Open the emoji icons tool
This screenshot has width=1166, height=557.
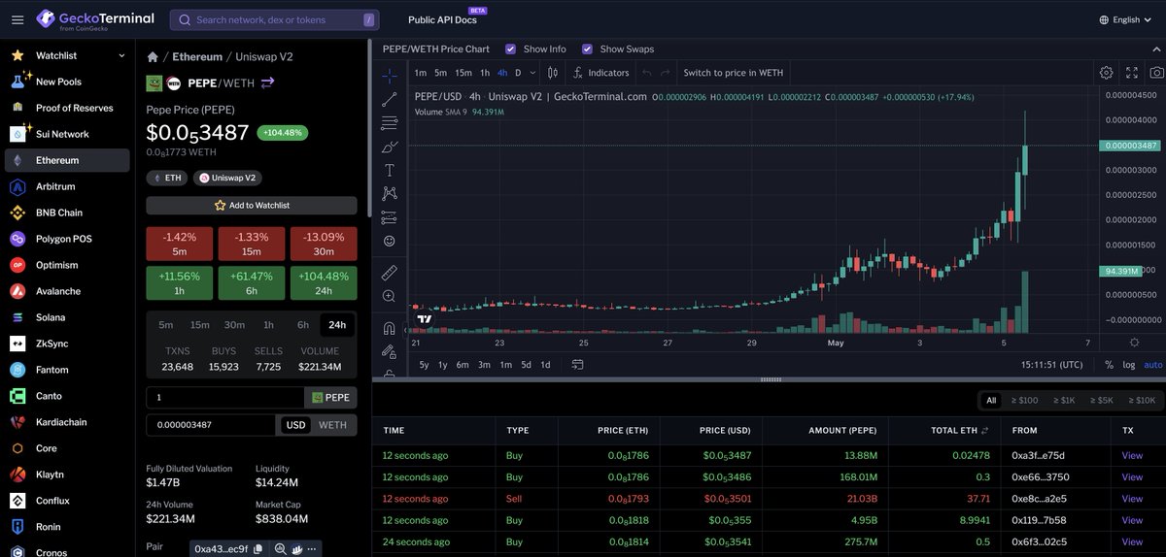pos(390,241)
